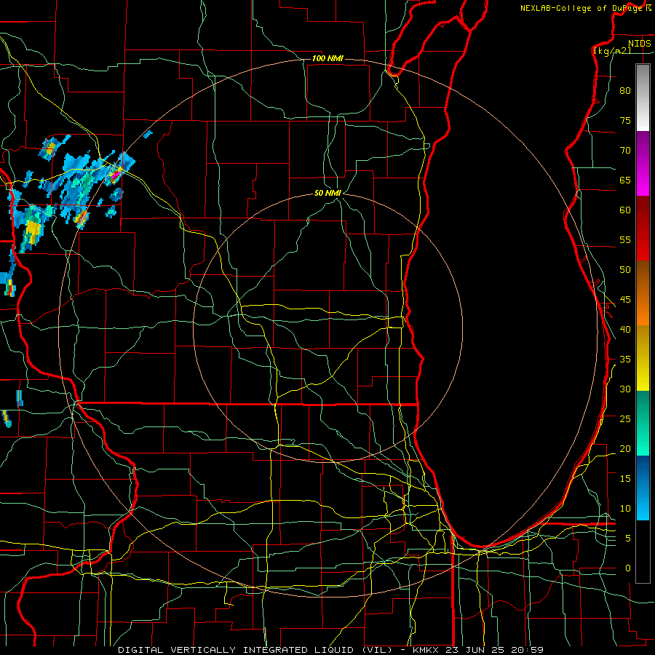Select scale value 20
Screen dimensions: 655x655
pos(625,448)
